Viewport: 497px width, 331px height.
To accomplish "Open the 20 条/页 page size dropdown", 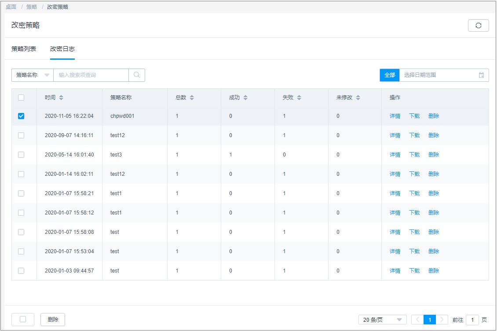I will click(x=382, y=320).
